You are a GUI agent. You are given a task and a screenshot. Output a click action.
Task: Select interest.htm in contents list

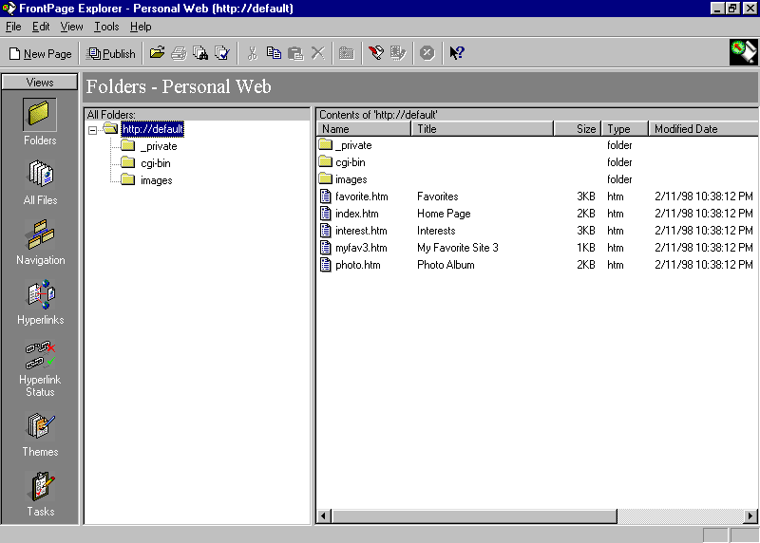361,231
